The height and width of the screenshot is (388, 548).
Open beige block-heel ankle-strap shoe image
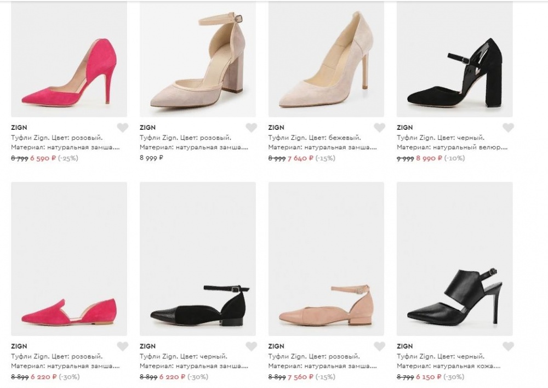pyautogui.click(x=198, y=59)
